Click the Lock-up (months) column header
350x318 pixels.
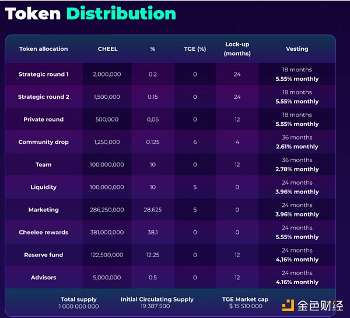coord(237,49)
